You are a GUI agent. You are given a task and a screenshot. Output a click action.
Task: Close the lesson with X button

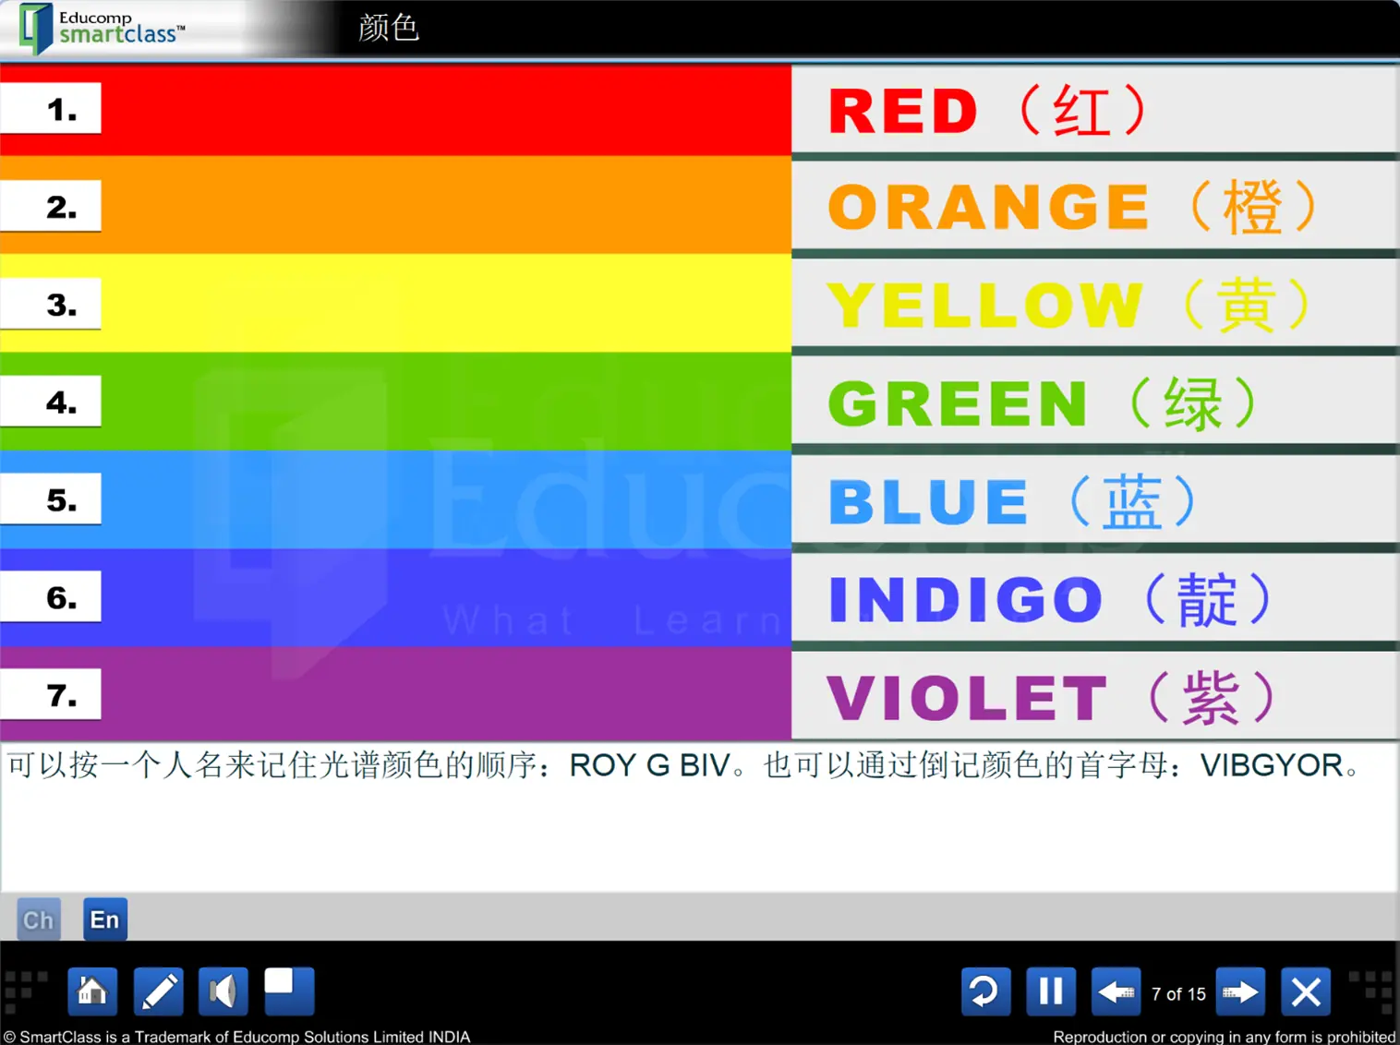tap(1306, 991)
